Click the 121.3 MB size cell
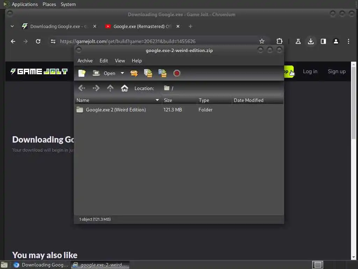 173,110
